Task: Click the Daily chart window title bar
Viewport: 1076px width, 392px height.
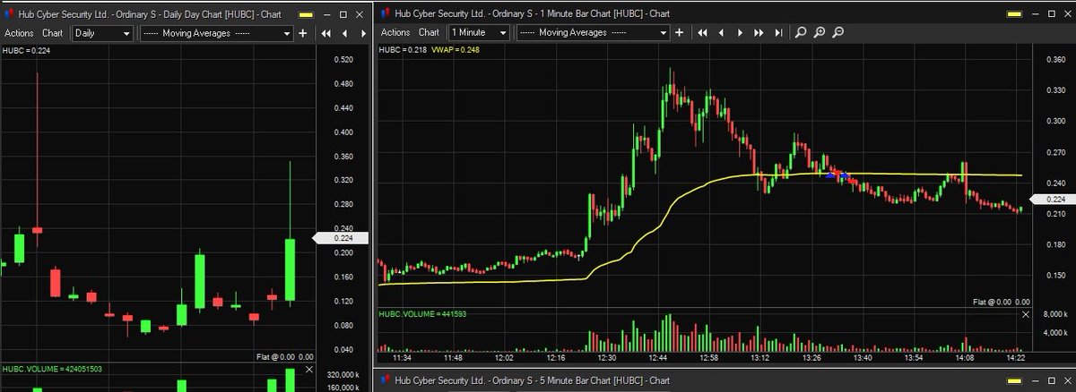Action: [186, 13]
